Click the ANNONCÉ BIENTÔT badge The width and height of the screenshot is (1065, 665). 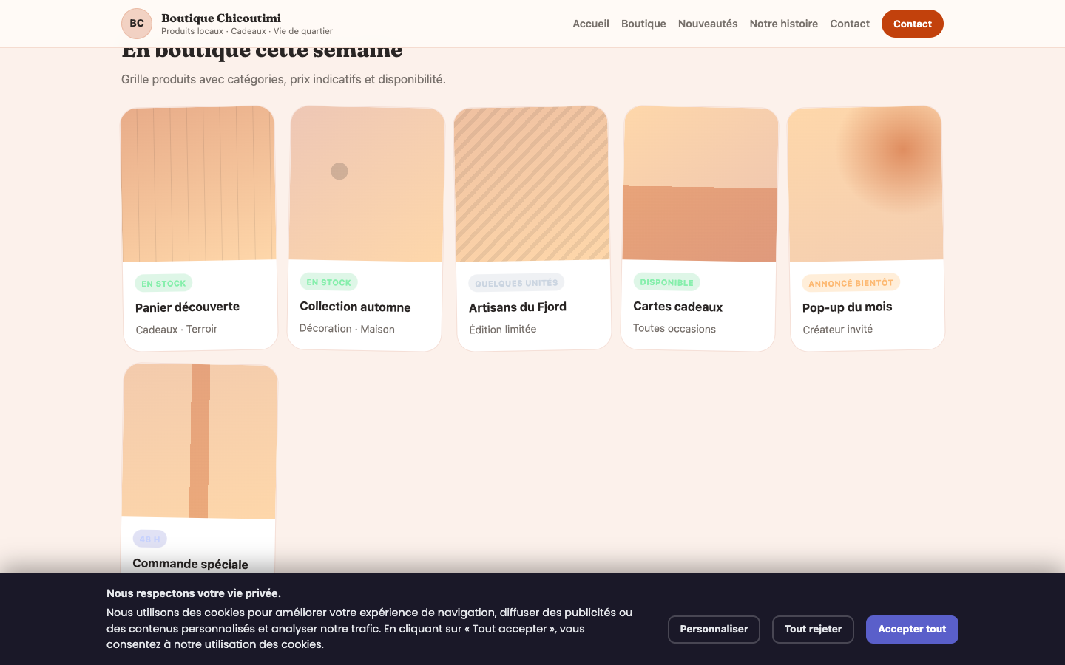point(851,283)
